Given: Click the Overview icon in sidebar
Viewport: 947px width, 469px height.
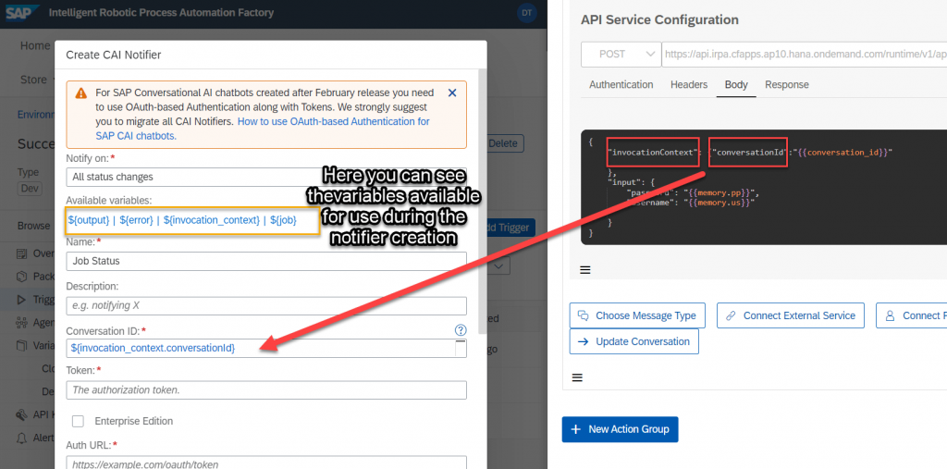Looking at the screenshot, I should [x=22, y=253].
